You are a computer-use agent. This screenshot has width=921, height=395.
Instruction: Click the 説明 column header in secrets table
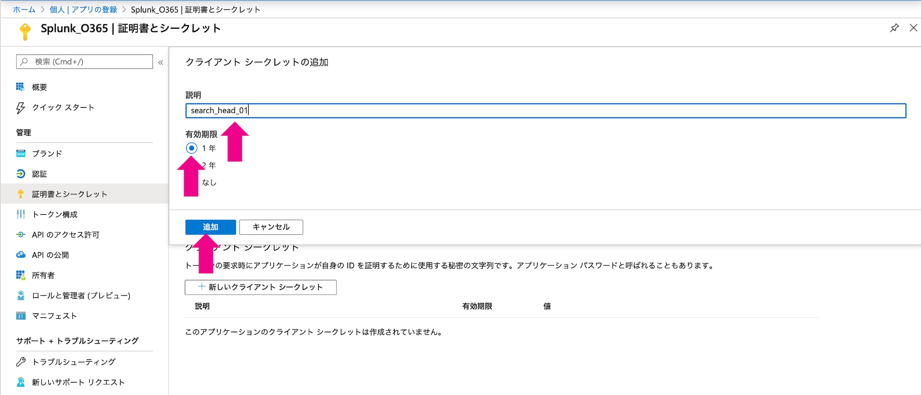click(202, 306)
